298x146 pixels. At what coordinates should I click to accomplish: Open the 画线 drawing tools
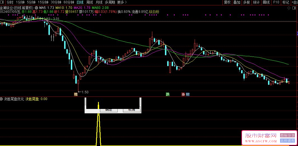pos(266,3)
